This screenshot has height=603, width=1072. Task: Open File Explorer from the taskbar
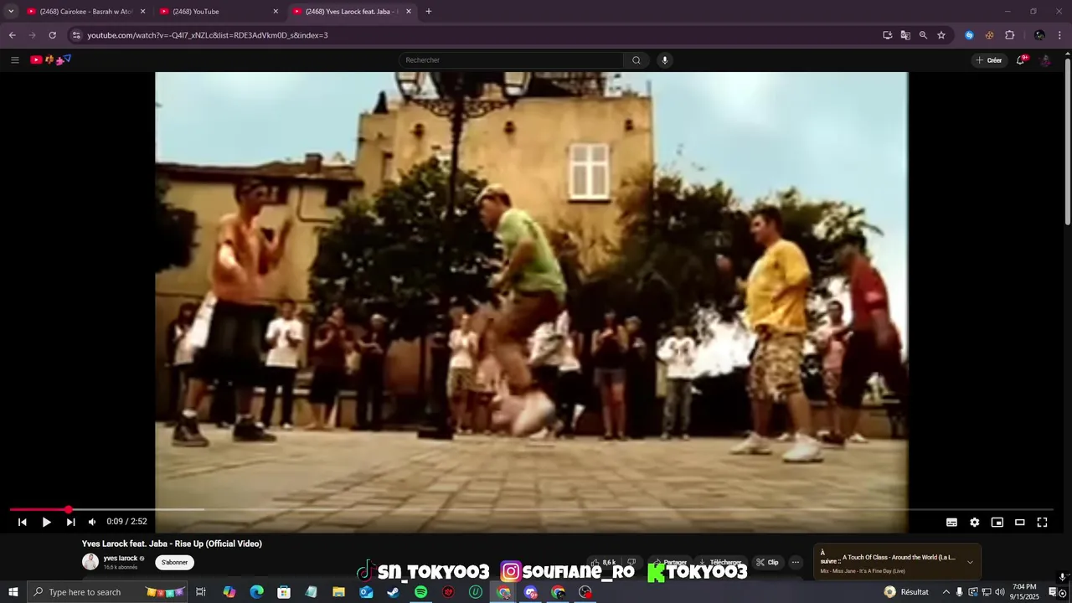(x=338, y=592)
